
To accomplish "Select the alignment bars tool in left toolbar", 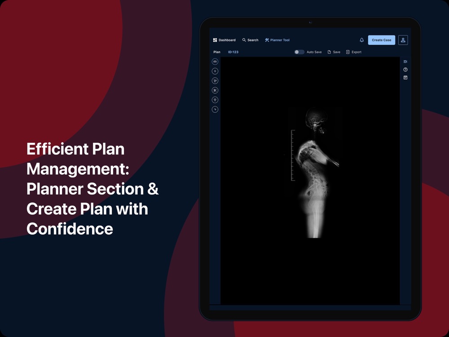I will (215, 81).
